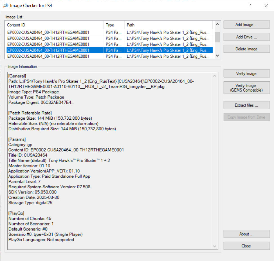Open Extract files dialog

(246, 105)
